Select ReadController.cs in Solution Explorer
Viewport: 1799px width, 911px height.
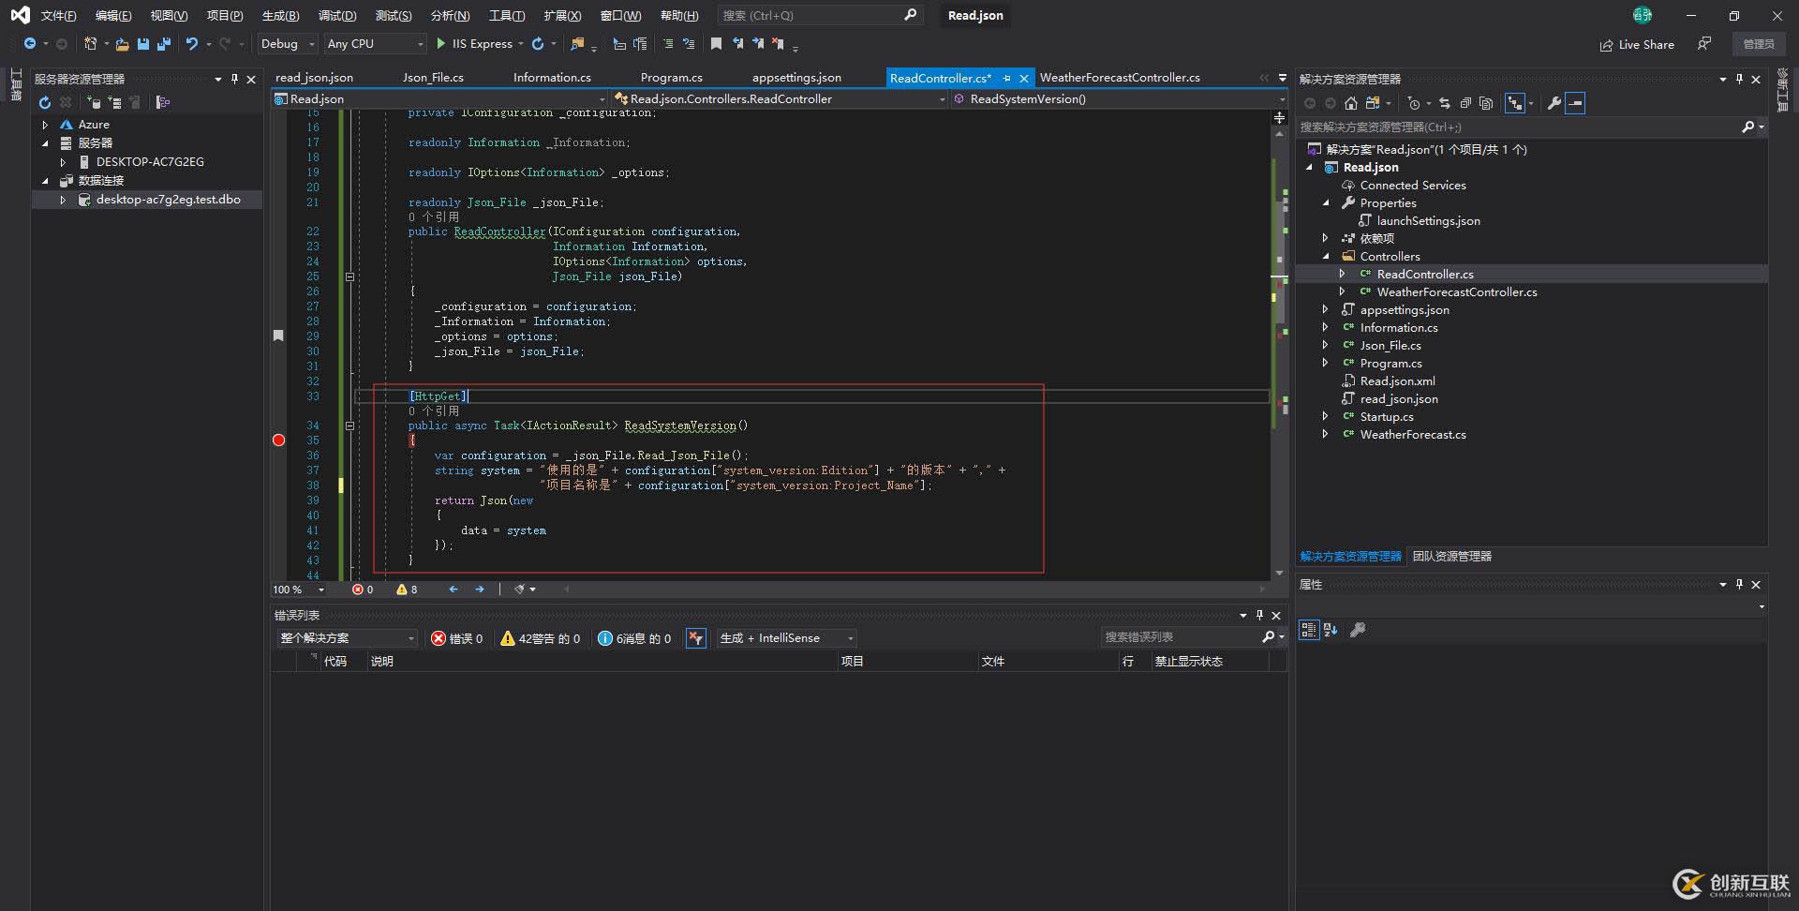[x=1424, y=274]
